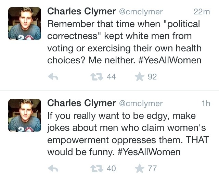Open the Charles Clymer name on the 1h tweet
The image size is (219, 174).
click(x=81, y=103)
